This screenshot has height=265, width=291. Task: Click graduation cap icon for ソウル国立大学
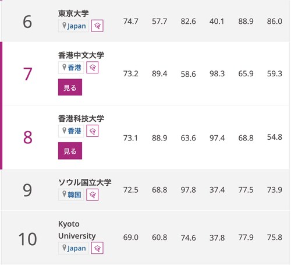pos(93,195)
